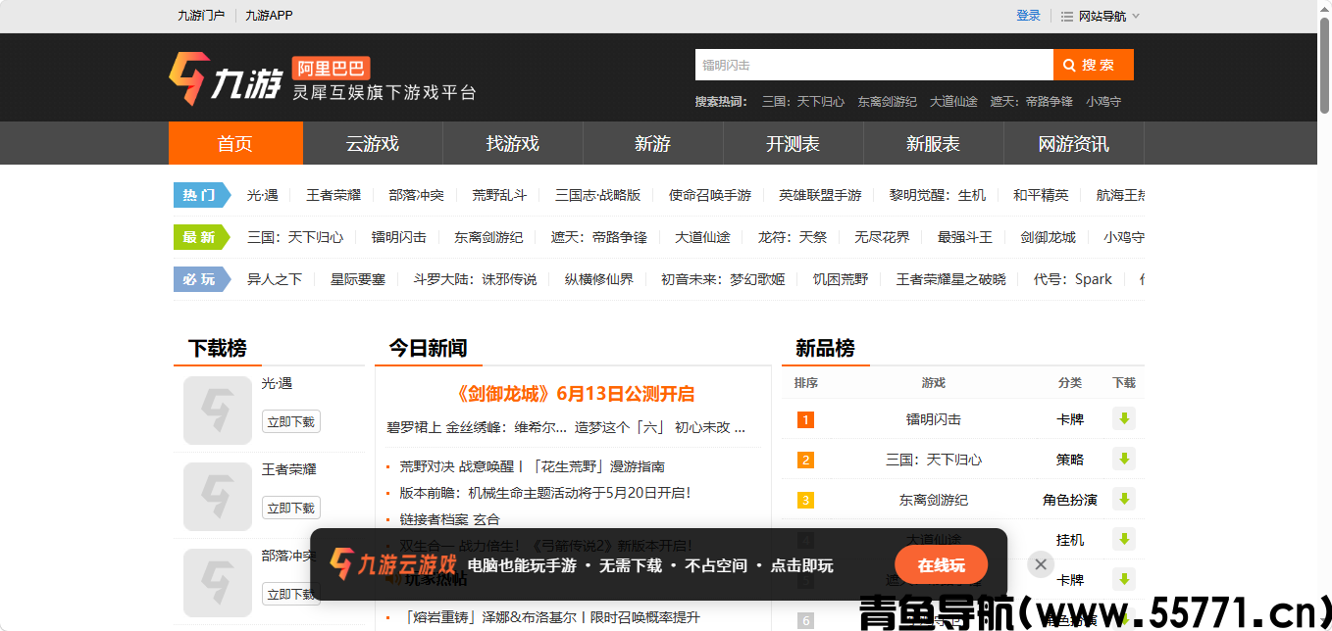Open 代号:Spark in 必玩 row
The image size is (1332, 631).
[1073, 279]
